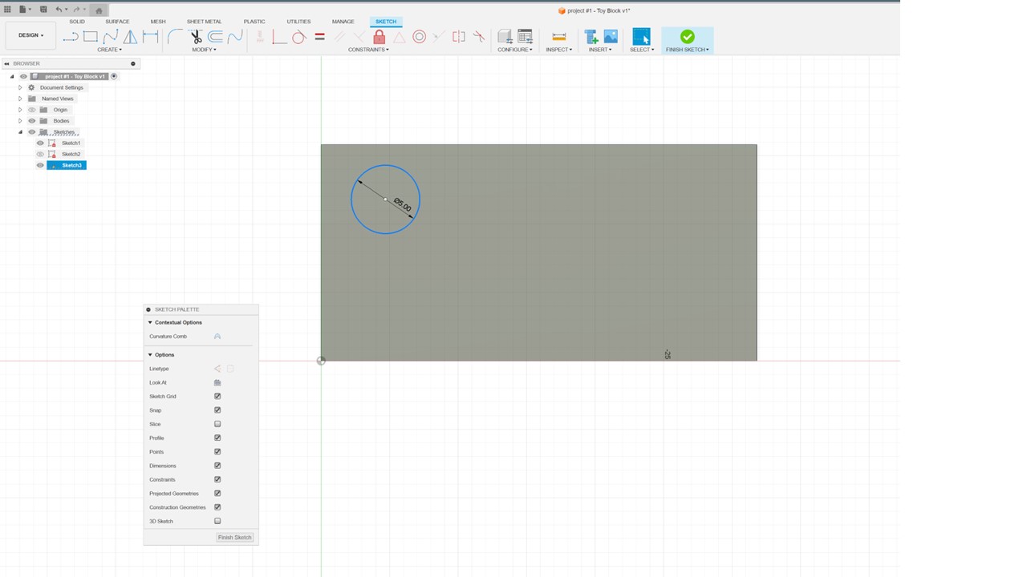
Task: Switch to the SOLID tab
Action: [x=77, y=22]
